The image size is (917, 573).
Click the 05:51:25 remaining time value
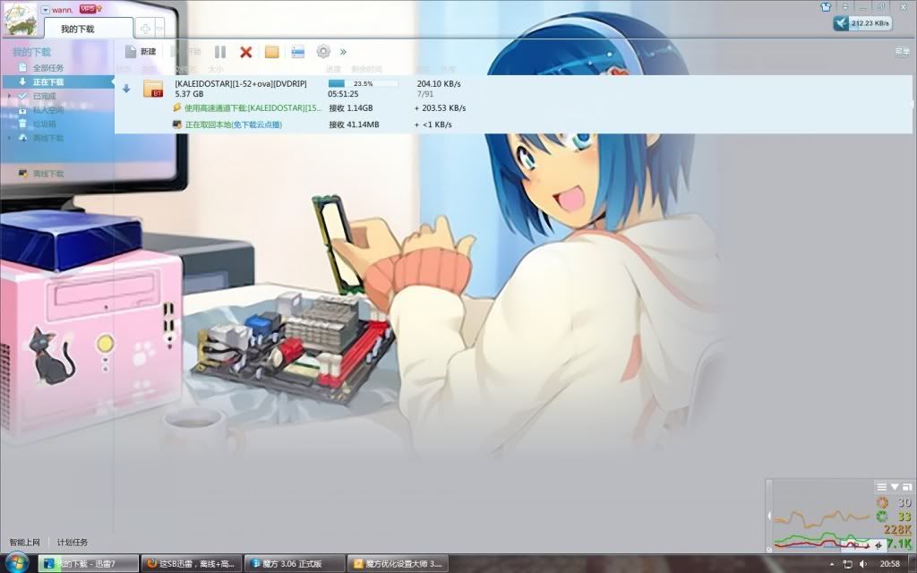pyautogui.click(x=343, y=93)
